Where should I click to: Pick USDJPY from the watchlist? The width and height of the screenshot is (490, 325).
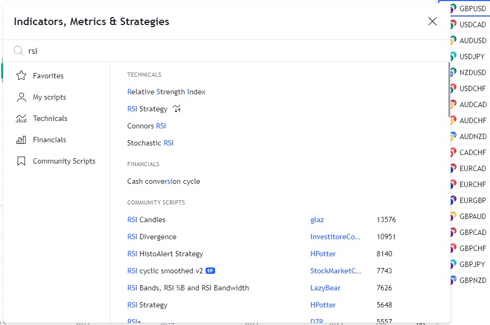click(x=472, y=56)
